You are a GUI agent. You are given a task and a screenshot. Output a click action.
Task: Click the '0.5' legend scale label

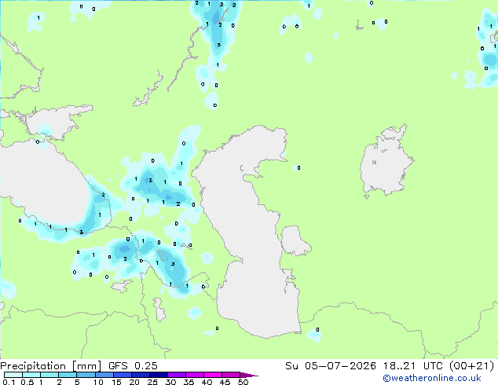point(27,382)
